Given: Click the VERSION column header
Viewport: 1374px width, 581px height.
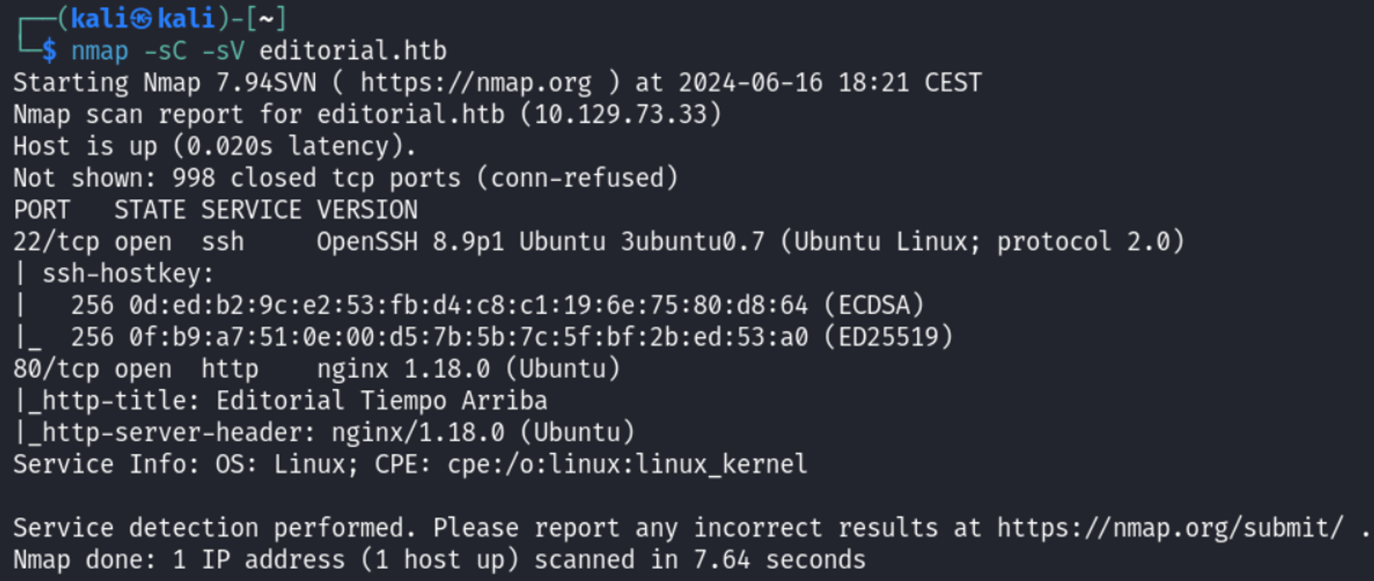Looking at the screenshot, I should tap(367, 210).
